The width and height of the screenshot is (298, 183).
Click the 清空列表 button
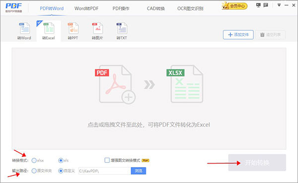click(x=270, y=35)
